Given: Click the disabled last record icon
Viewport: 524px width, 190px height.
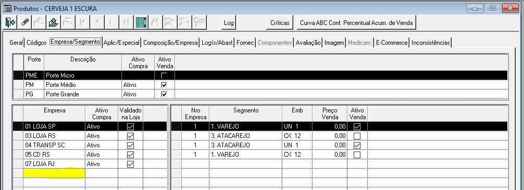Looking at the screenshot, I should pyautogui.click(x=127, y=23).
